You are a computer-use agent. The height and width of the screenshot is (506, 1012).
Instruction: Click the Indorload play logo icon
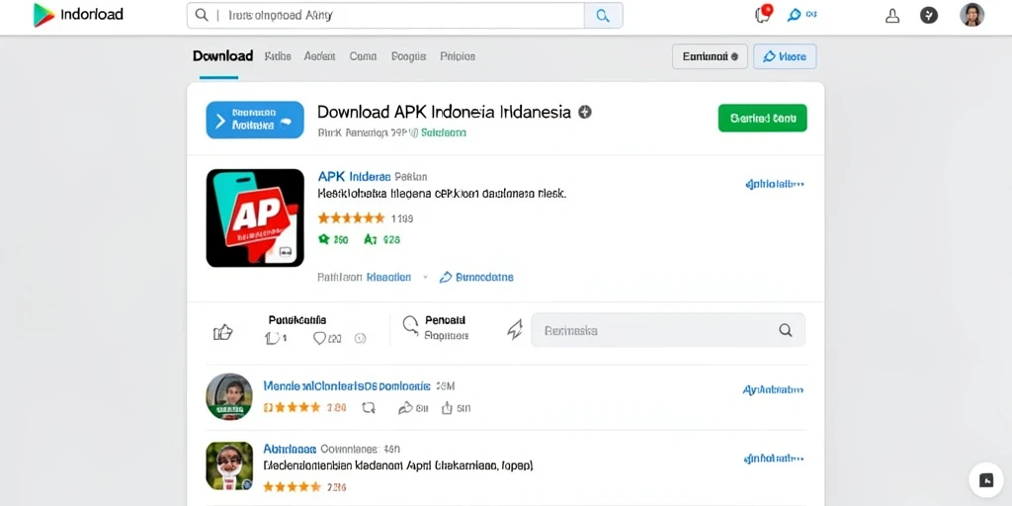[x=43, y=15]
